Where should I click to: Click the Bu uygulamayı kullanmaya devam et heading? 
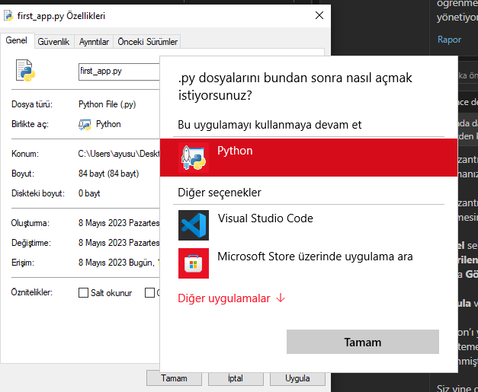(269, 125)
